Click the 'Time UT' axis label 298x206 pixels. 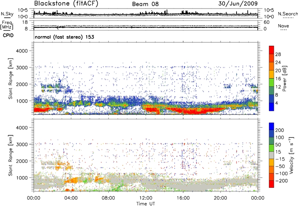coord(146,204)
